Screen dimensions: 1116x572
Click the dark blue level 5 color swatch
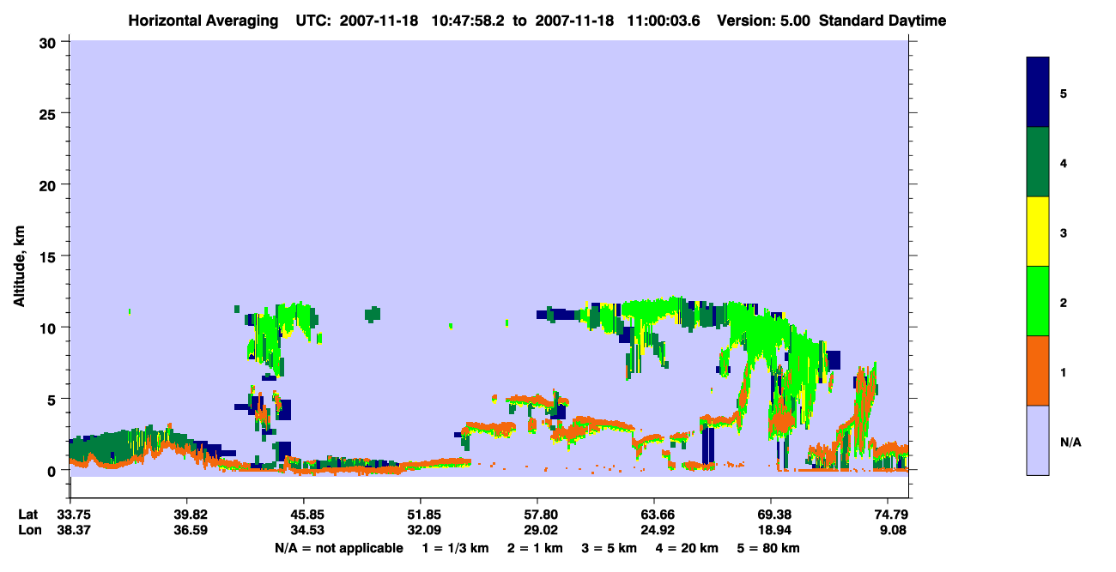click(1038, 93)
